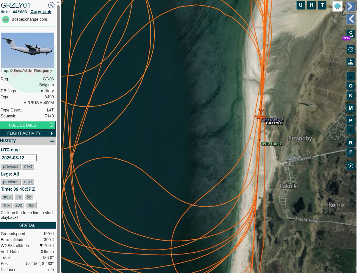Toggle the I map option

point(351,130)
